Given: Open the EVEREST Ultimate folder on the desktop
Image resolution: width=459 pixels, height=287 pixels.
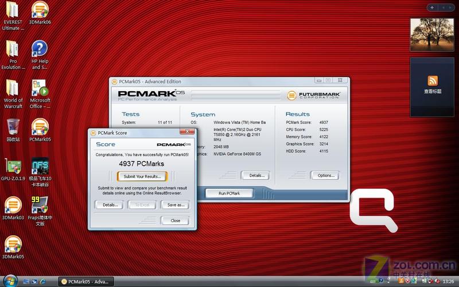Looking at the screenshot, I should 12,15.
